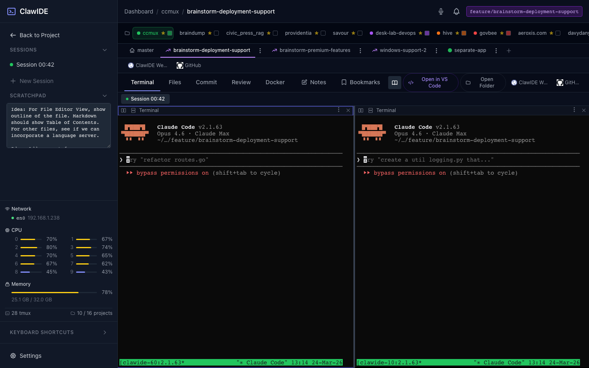Click inside the Scratchpad note text area
Screen dimensions: 589x368
click(58, 126)
